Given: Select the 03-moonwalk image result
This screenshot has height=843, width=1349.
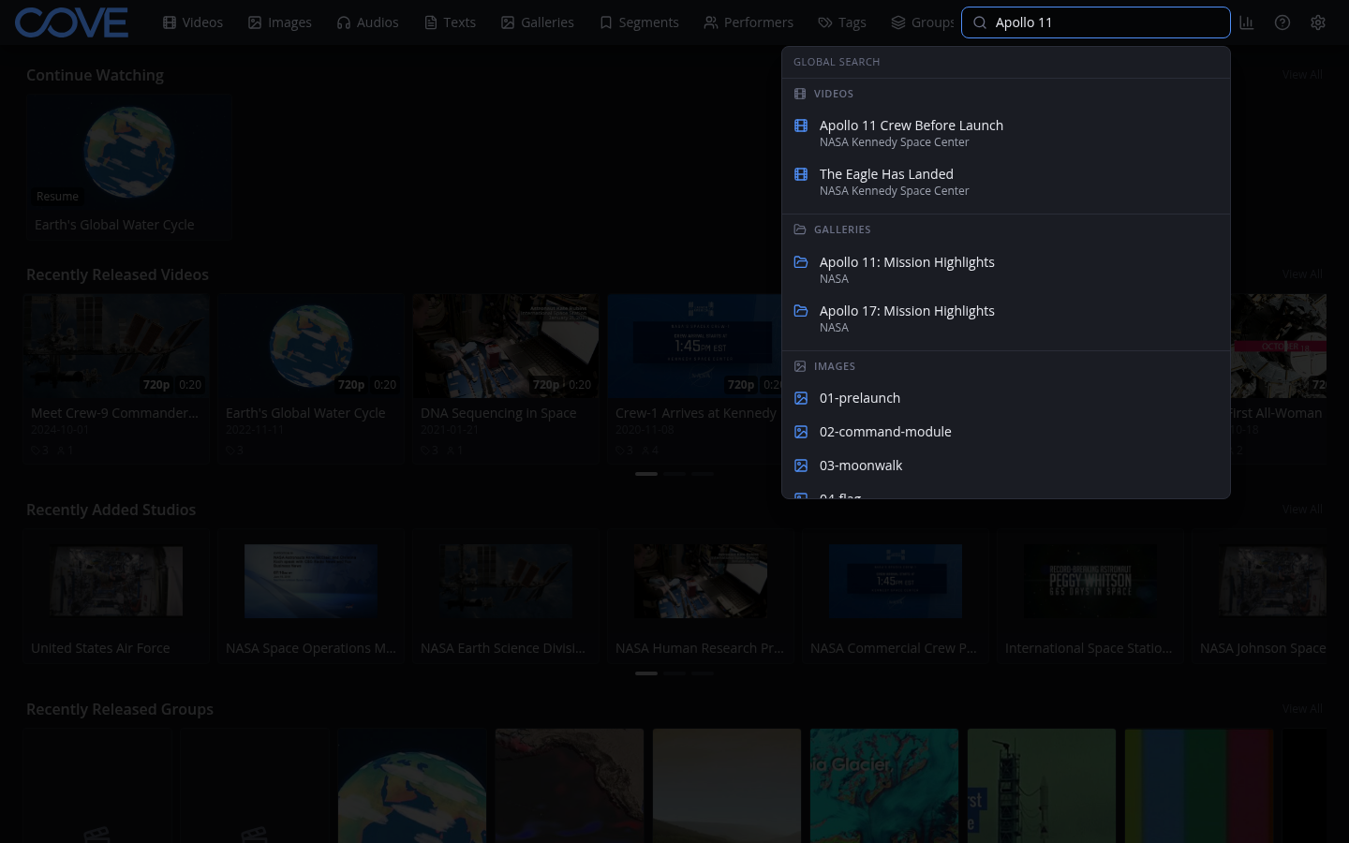Looking at the screenshot, I should tap(1006, 466).
